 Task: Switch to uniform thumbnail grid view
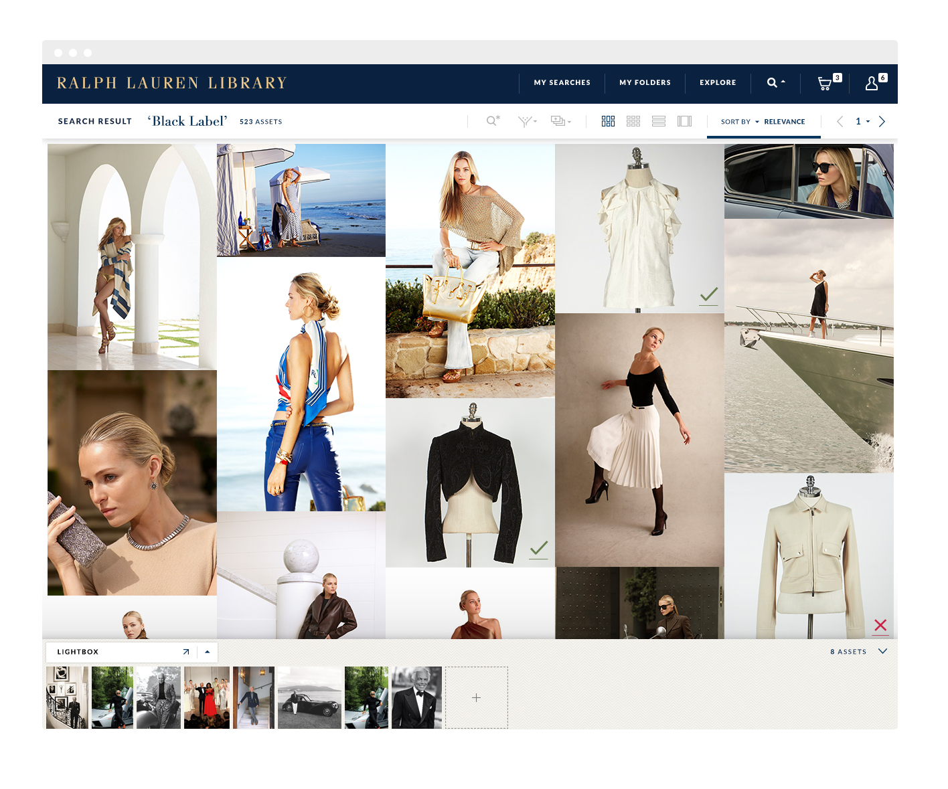tap(633, 121)
